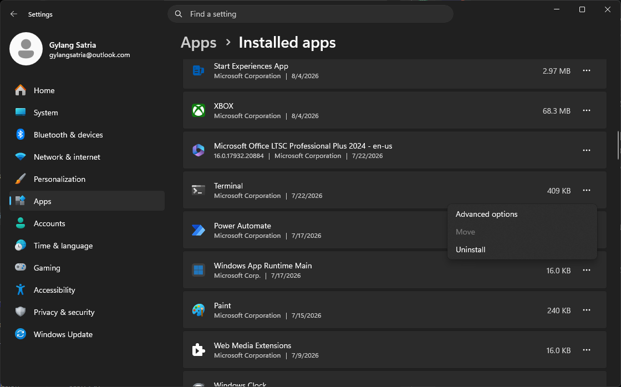Viewport: 621px width, 387px height.
Task: Click the Terminal 409 KB size value
Action: click(559, 191)
